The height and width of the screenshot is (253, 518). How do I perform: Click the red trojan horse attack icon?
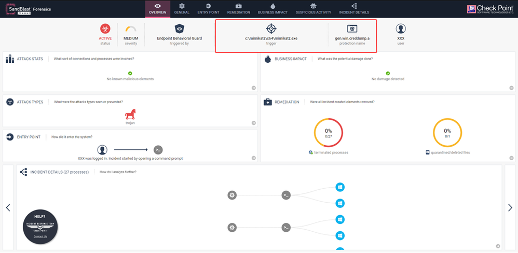pyautogui.click(x=130, y=113)
